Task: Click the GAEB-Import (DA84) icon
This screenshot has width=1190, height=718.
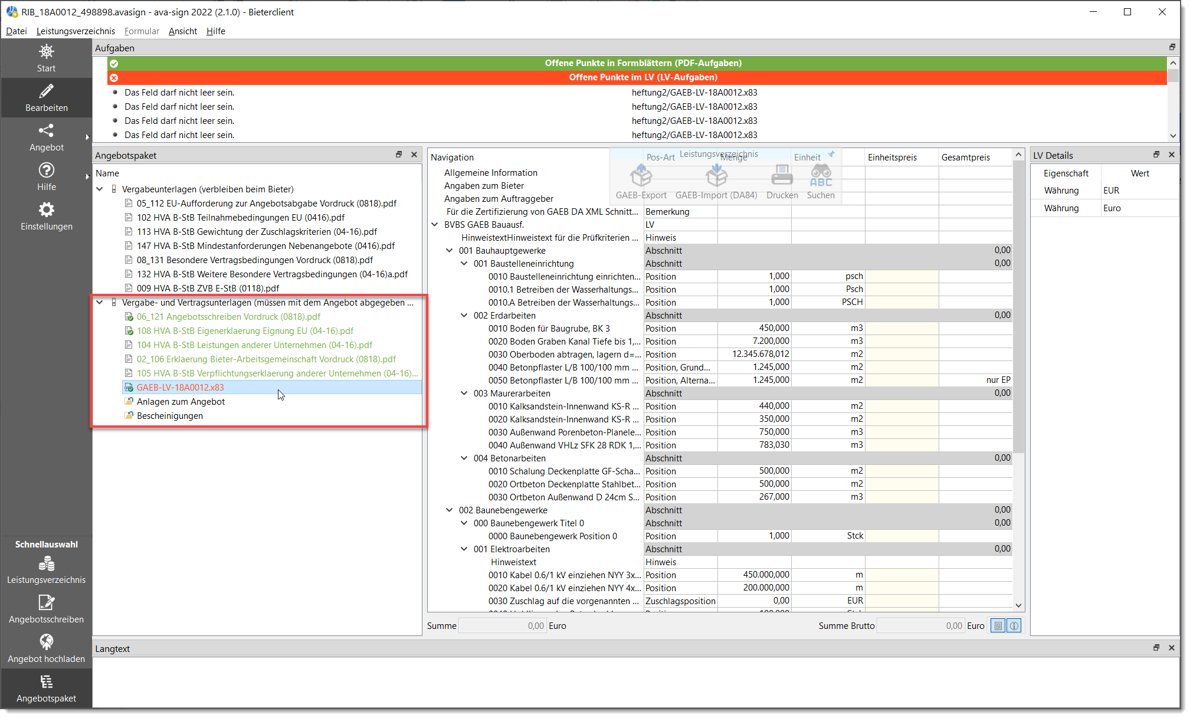Action: (x=716, y=176)
